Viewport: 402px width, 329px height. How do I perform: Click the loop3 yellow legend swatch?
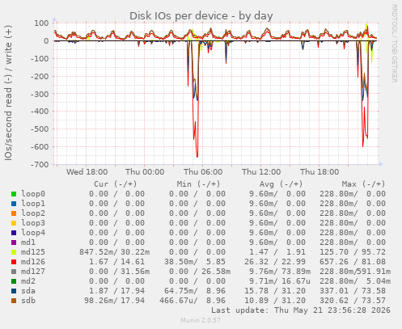[14, 223]
